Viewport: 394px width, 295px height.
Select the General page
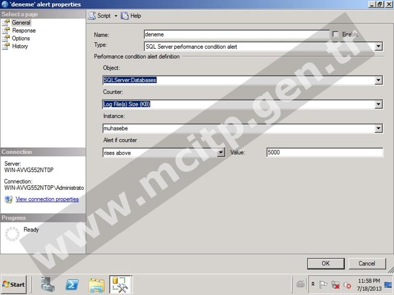(x=21, y=22)
